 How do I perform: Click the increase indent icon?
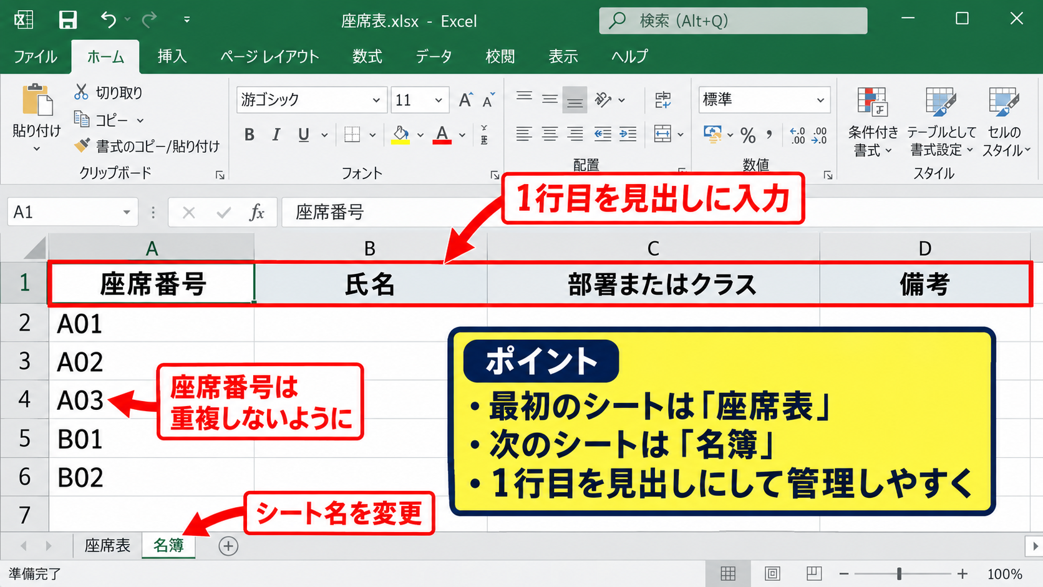[x=628, y=133]
